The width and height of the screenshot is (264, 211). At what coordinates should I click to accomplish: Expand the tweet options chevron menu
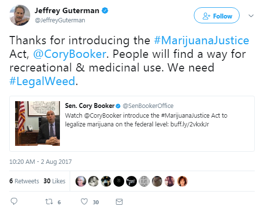click(x=251, y=16)
